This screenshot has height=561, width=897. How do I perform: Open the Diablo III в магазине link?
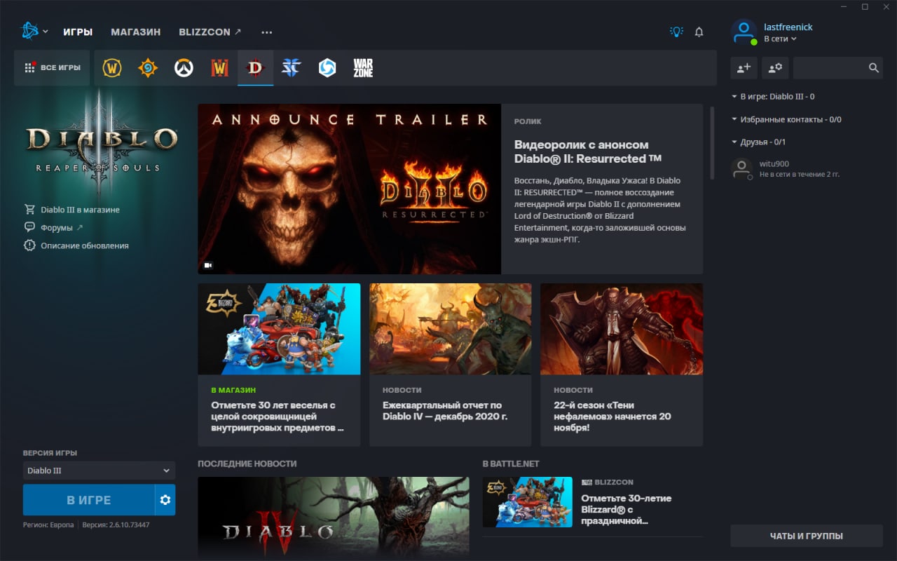coord(80,210)
